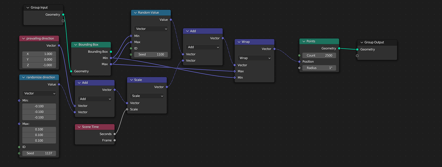Click Vector output socket of prevailing direction
Screen dimensions: 442x167
[x=59, y=46]
